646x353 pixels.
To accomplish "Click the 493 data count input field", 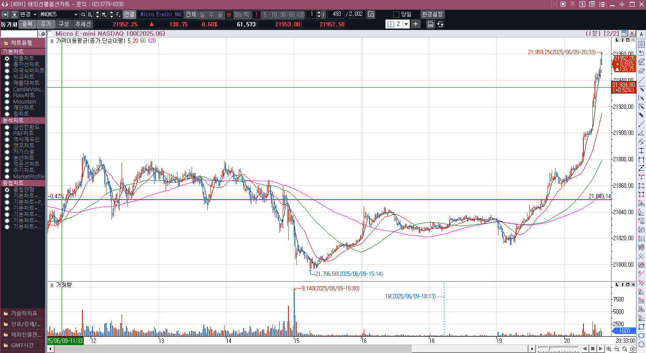I will click(x=336, y=14).
